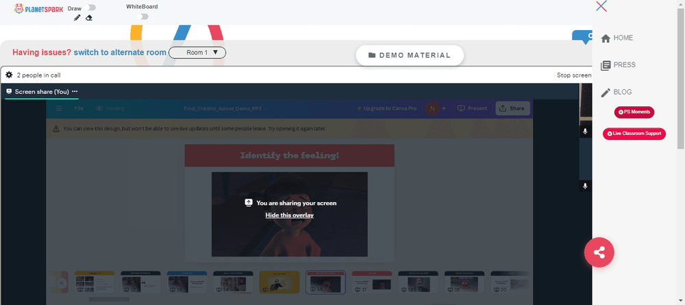Click lower microphone icon on video tile
The height and width of the screenshot is (305, 685).
(585, 186)
